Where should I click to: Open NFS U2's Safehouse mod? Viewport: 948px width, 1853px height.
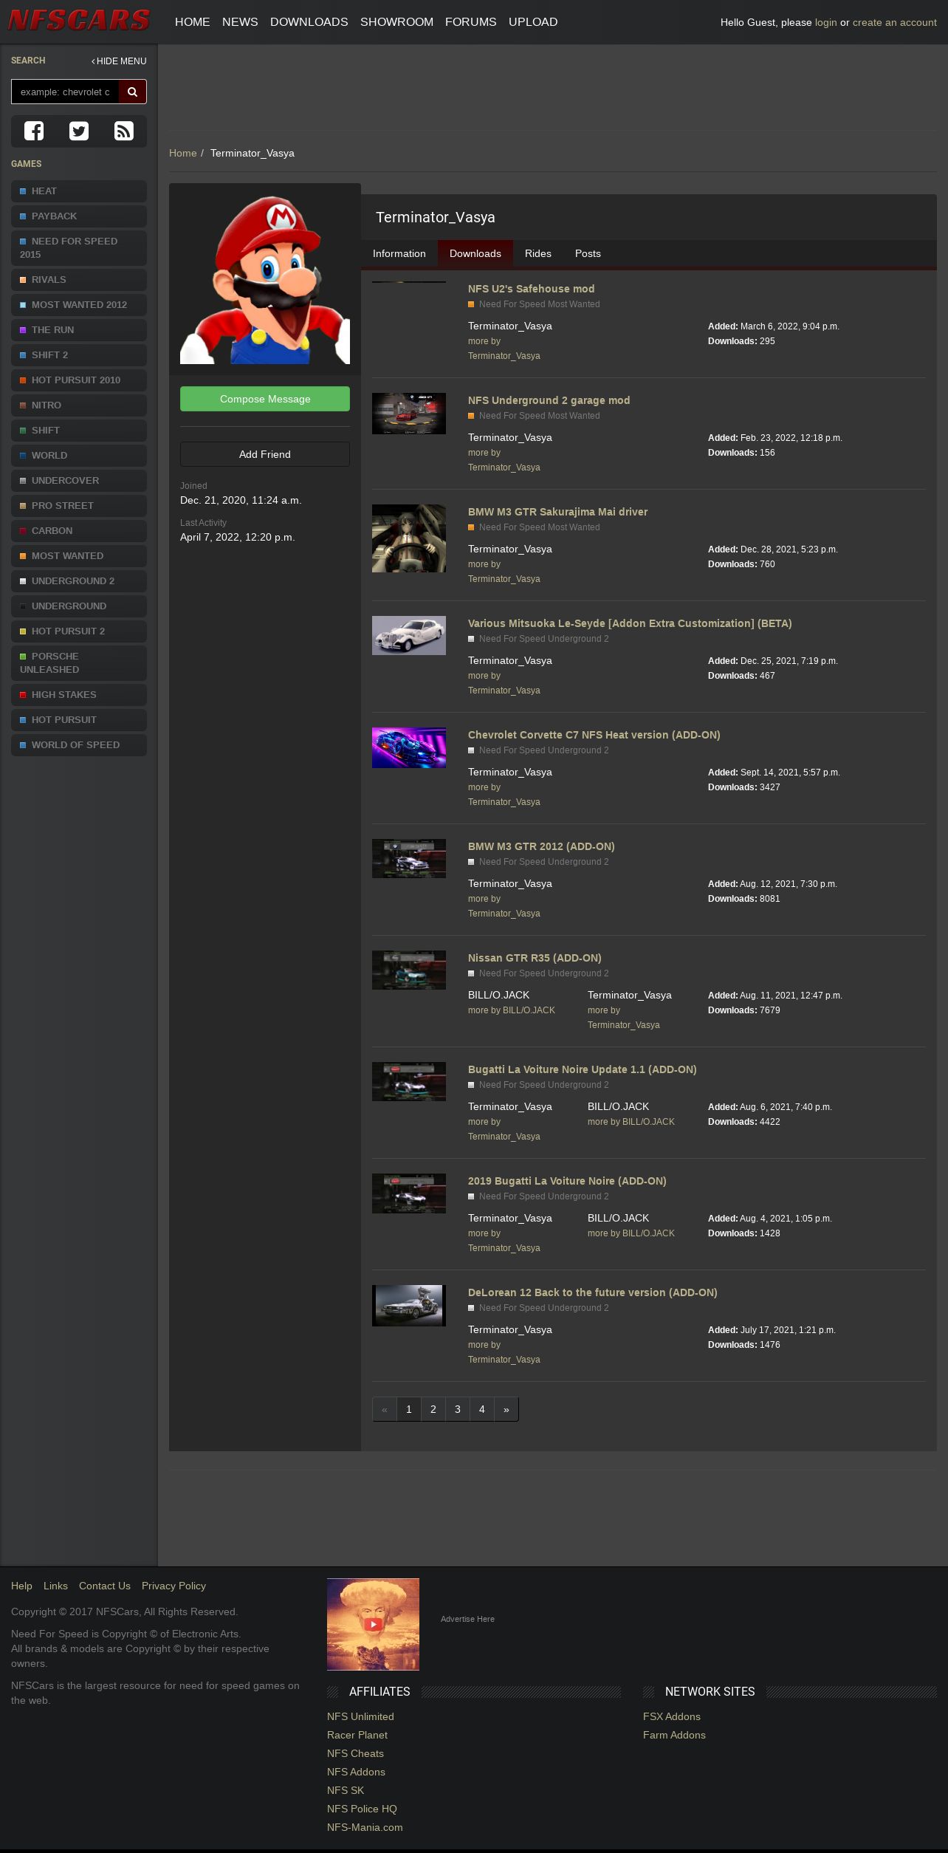531,289
